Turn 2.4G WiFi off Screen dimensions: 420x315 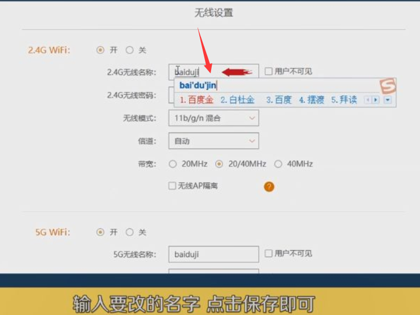tap(129, 50)
